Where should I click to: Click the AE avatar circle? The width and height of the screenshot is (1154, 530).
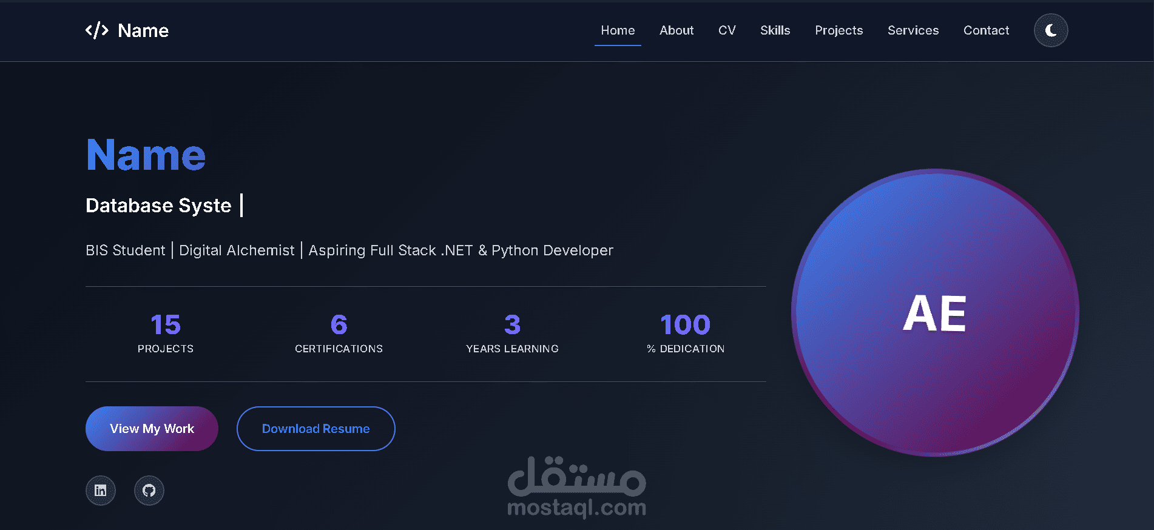[935, 313]
